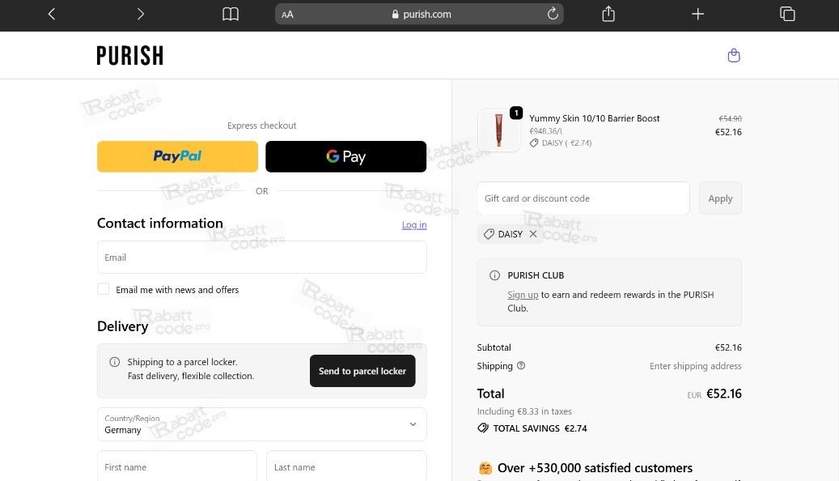
Task: Remove the DAISY discount code
Action: (533, 234)
